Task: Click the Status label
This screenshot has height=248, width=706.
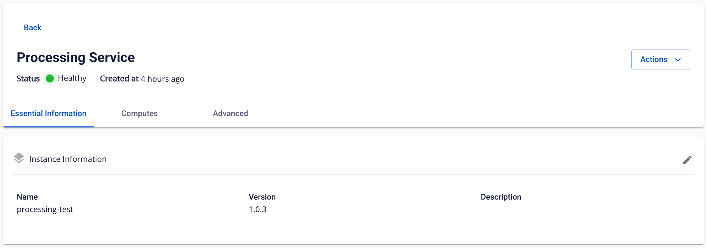Action: [28, 79]
